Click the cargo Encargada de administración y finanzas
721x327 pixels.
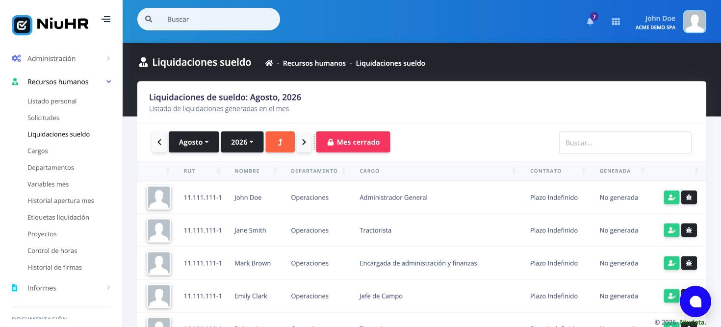pos(418,263)
